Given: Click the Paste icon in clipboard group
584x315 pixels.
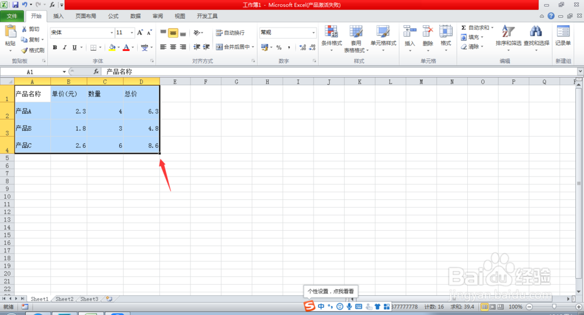Looking at the screenshot, I should click(11, 32).
